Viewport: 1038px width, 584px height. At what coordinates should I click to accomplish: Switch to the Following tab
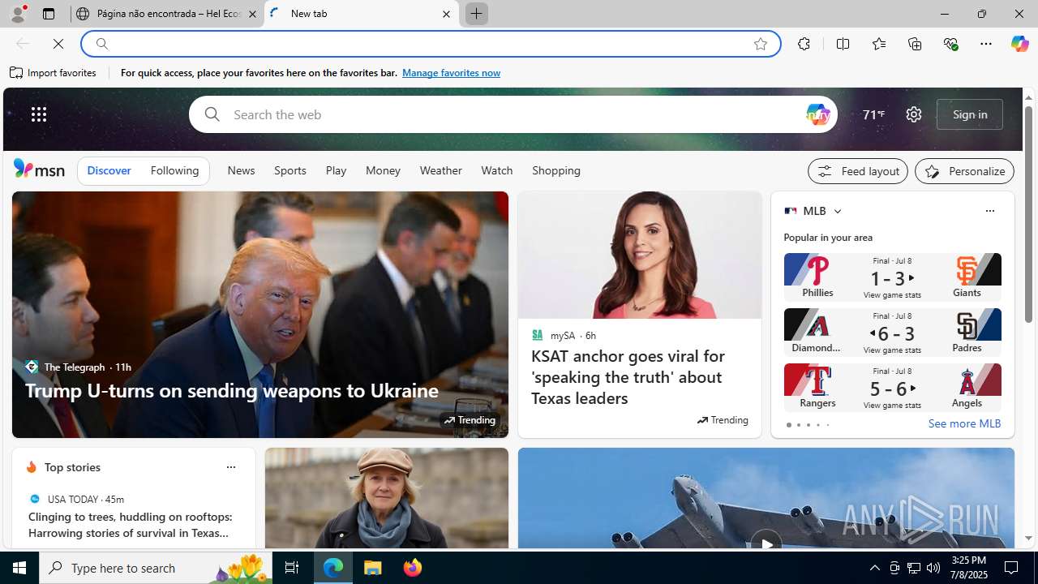point(174,171)
